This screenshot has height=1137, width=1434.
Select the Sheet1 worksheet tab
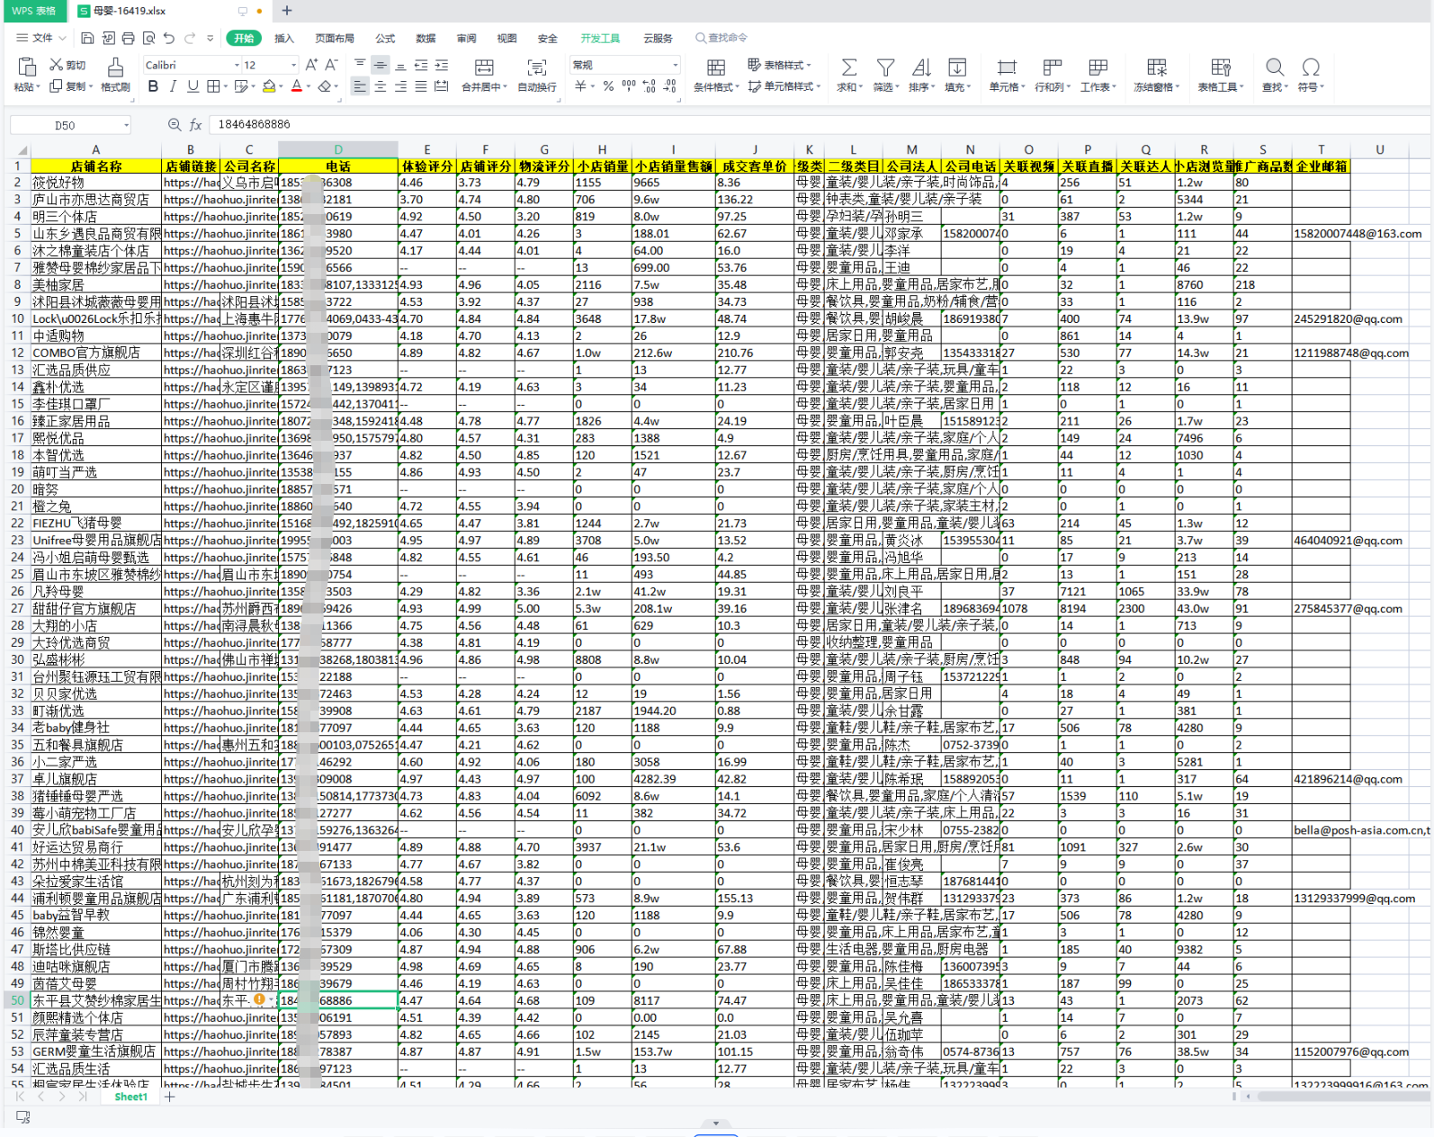130,1097
